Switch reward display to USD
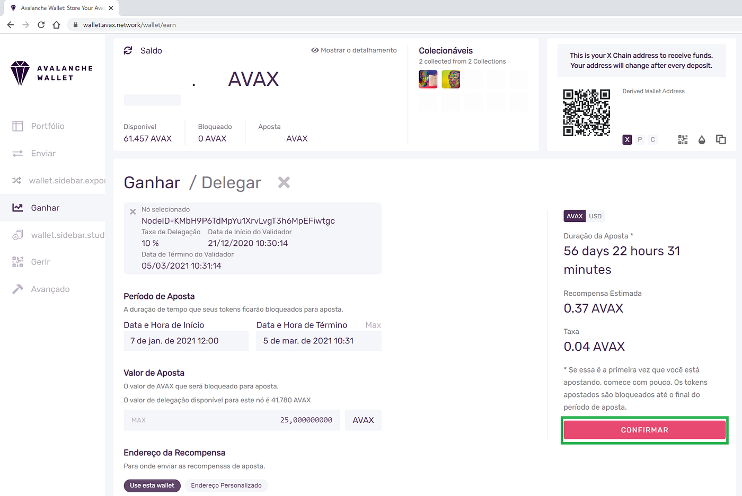The image size is (742, 496). click(595, 216)
